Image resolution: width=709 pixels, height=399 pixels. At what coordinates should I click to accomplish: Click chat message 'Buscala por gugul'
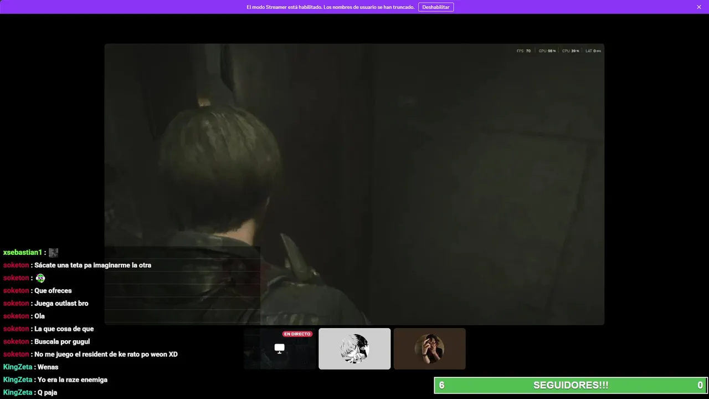pos(62,342)
